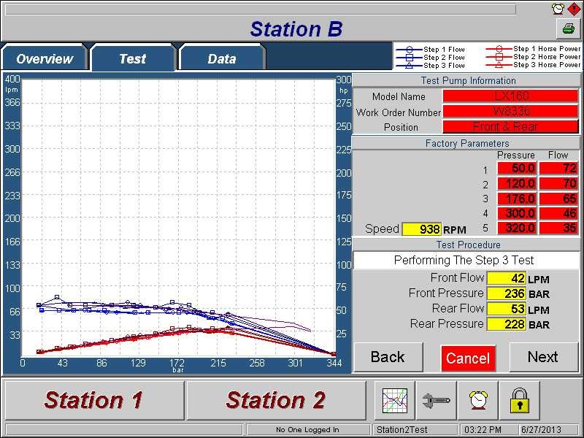Click the Pressure 5 value 320.0
The image size is (584, 438).
517,228
